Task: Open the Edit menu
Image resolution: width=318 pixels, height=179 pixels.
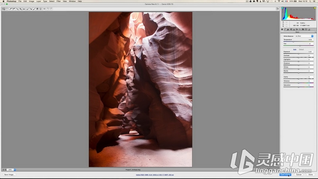Action: [25, 1]
